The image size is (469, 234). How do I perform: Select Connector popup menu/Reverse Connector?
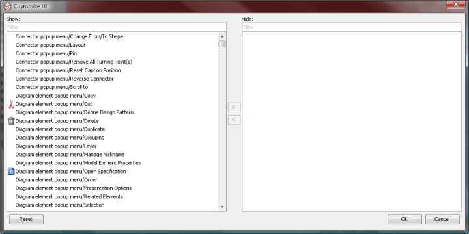[64, 79]
